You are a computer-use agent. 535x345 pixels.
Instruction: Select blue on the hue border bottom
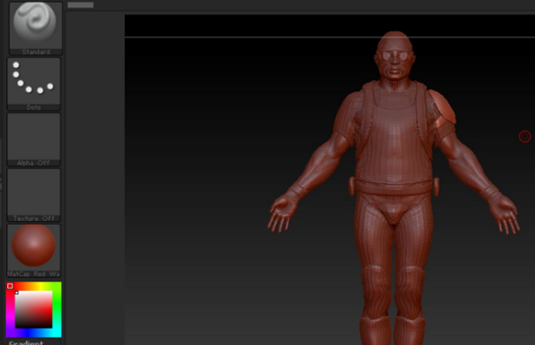click(33, 333)
